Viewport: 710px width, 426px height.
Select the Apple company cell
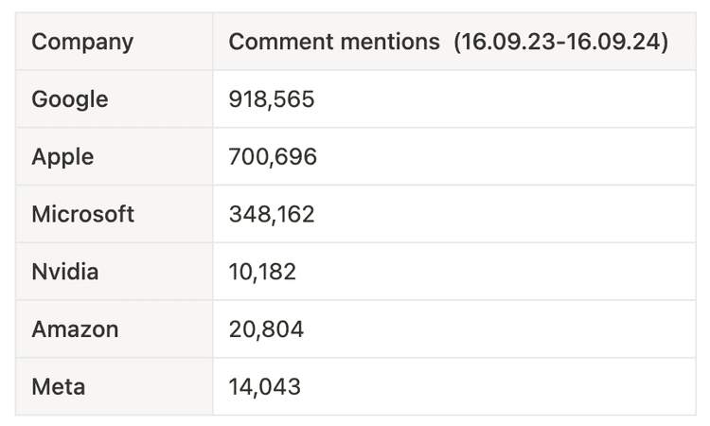(62, 156)
